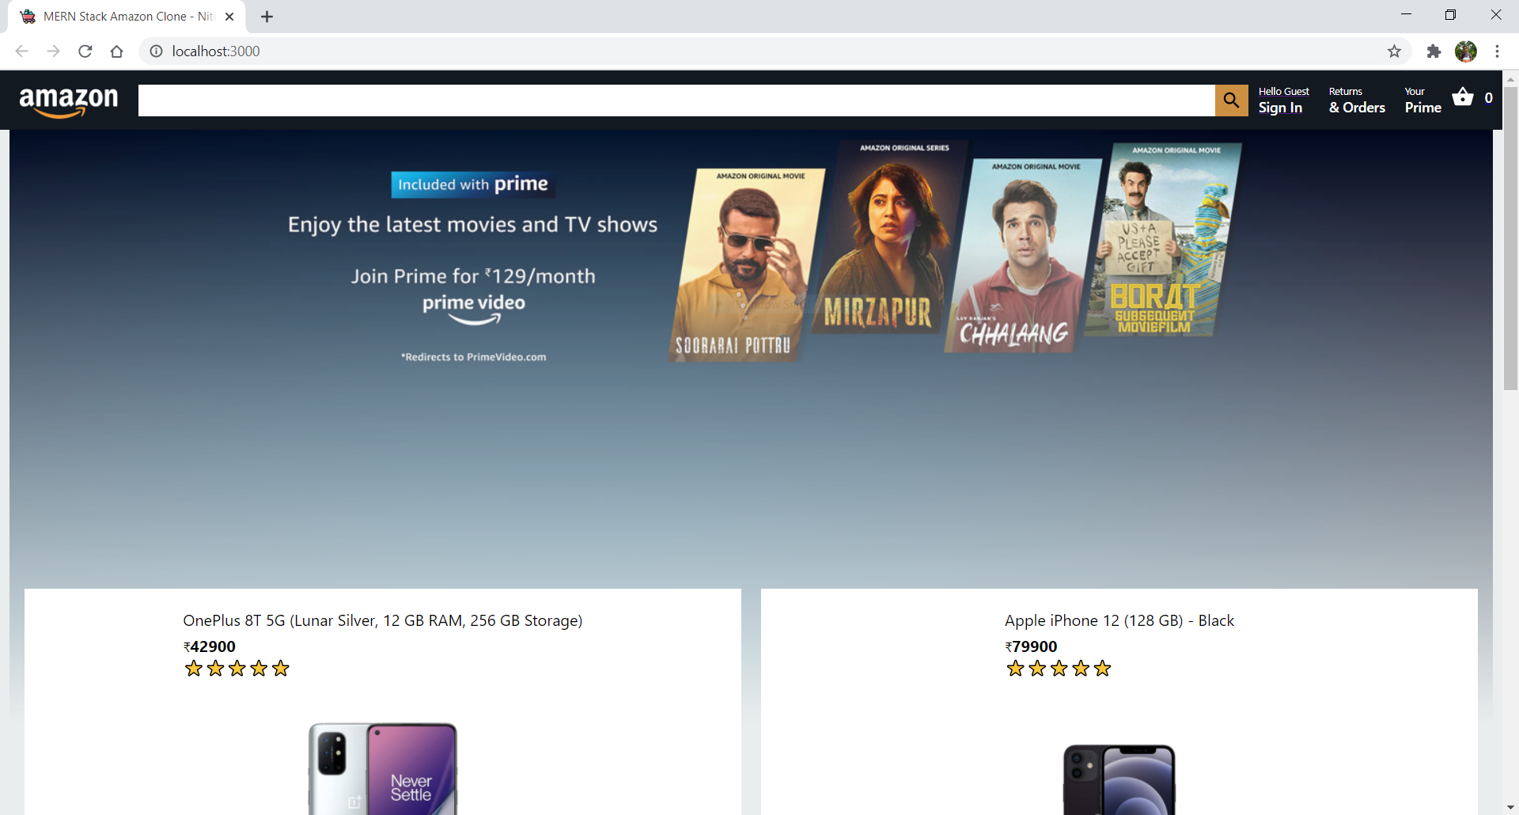The width and height of the screenshot is (1519, 815).
Task: Click the browser home icon
Action: 117,51
